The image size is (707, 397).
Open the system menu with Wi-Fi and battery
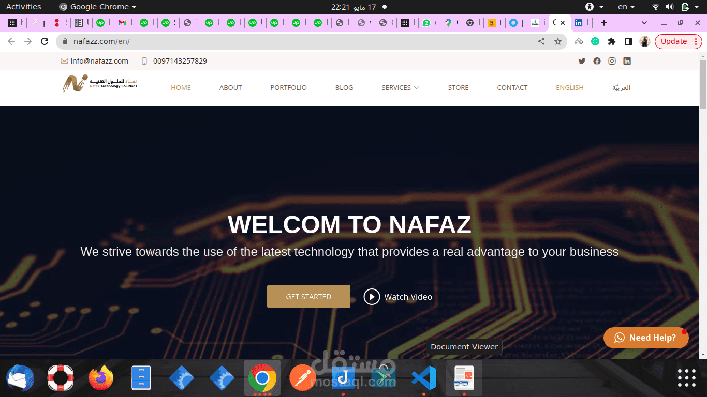676,7
